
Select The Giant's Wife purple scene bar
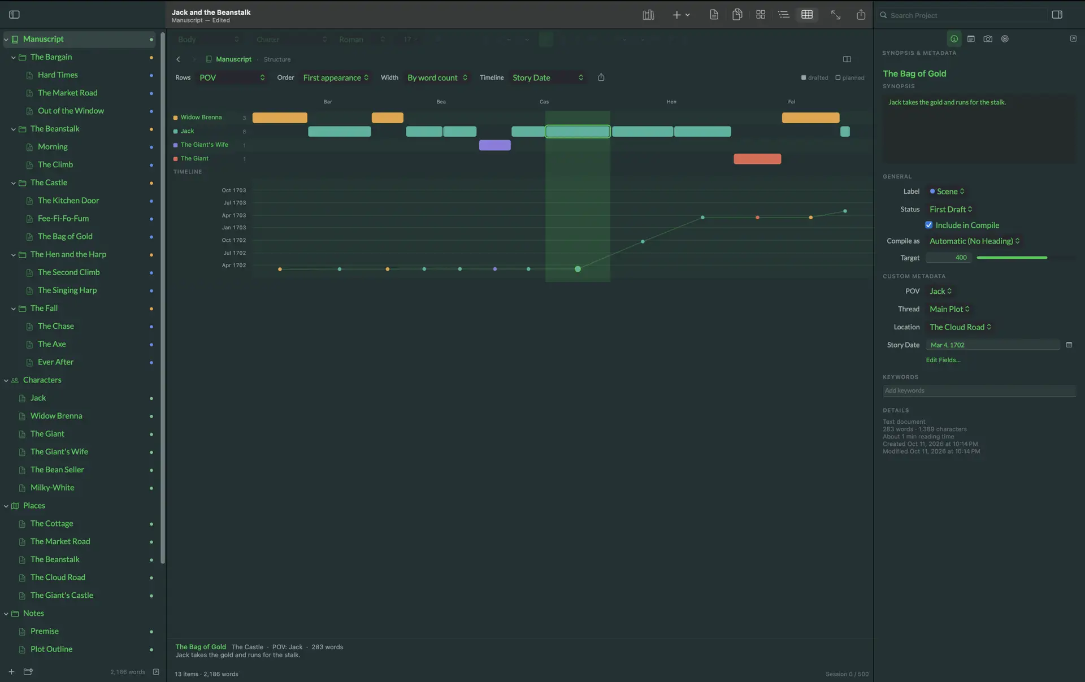[x=495, y=145]
